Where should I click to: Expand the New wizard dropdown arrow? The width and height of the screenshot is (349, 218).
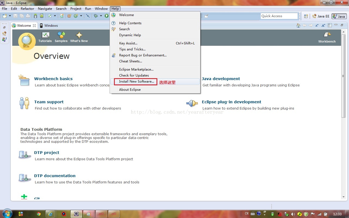coord(10,16)
